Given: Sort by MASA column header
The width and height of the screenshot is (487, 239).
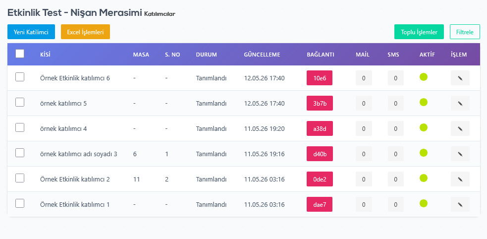Looking at the screenshot, I should pyautogui.click(x=141, y=55).
